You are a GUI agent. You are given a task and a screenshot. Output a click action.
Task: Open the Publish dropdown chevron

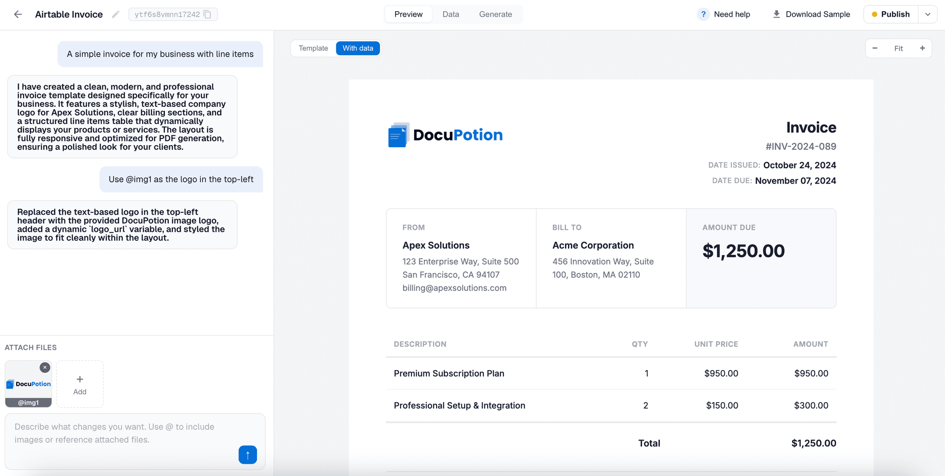click(928, 14)
